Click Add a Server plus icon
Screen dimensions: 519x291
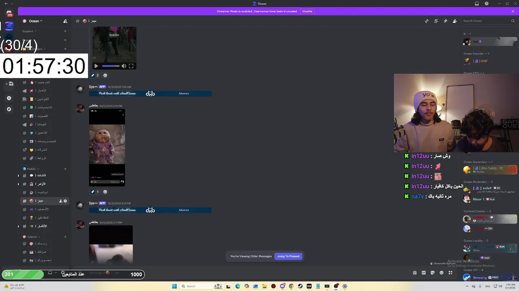pyautogui.click(x=9, y=98)
